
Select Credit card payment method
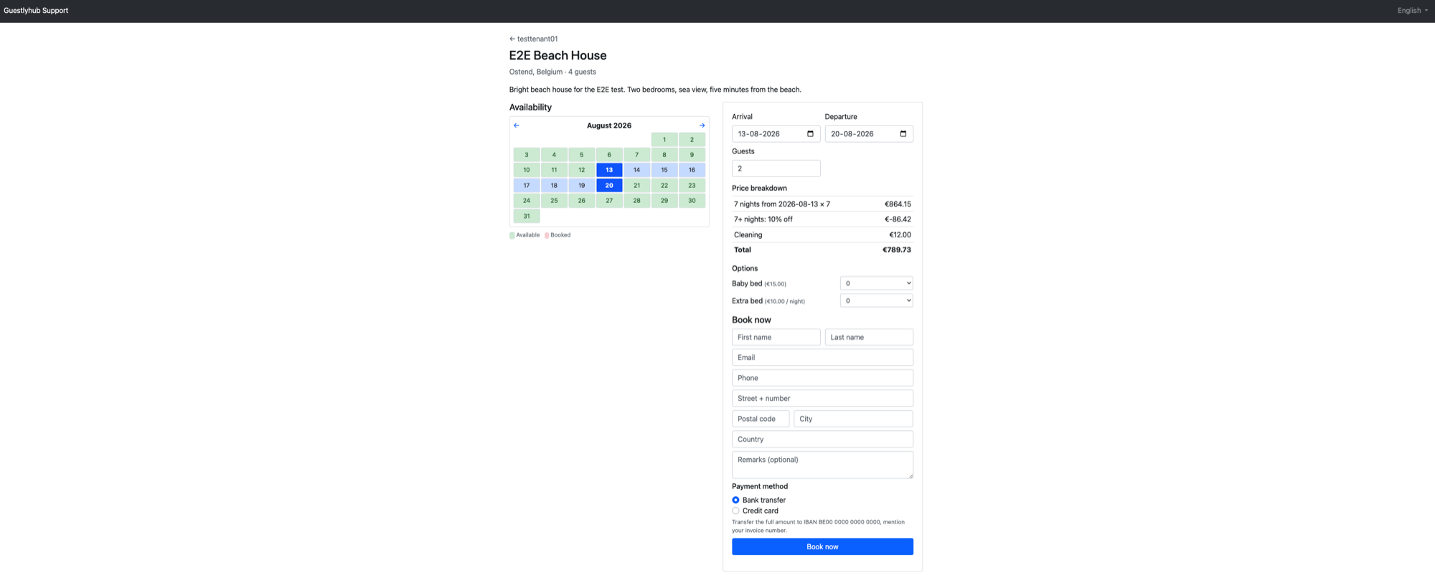735,511
